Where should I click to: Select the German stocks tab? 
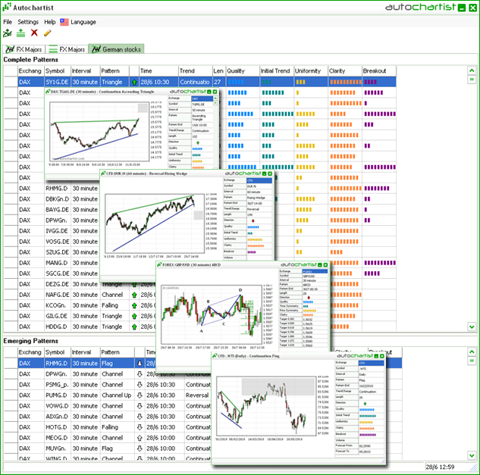(116, 49)
